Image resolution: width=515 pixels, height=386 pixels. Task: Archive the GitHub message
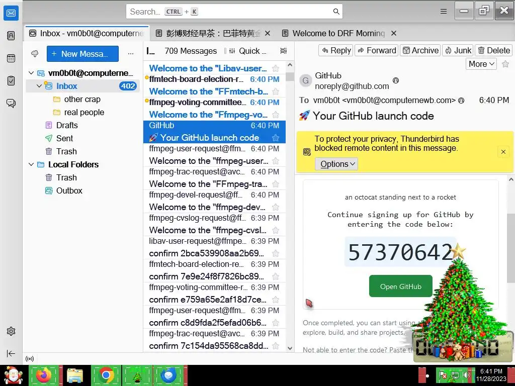(x=420, y=51)
